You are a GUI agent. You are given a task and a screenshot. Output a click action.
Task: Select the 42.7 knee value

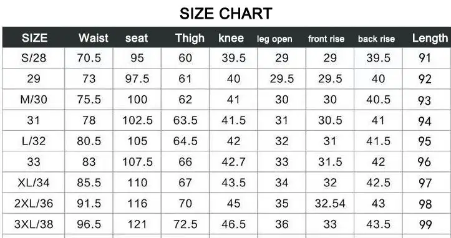(x=233, y=162)
